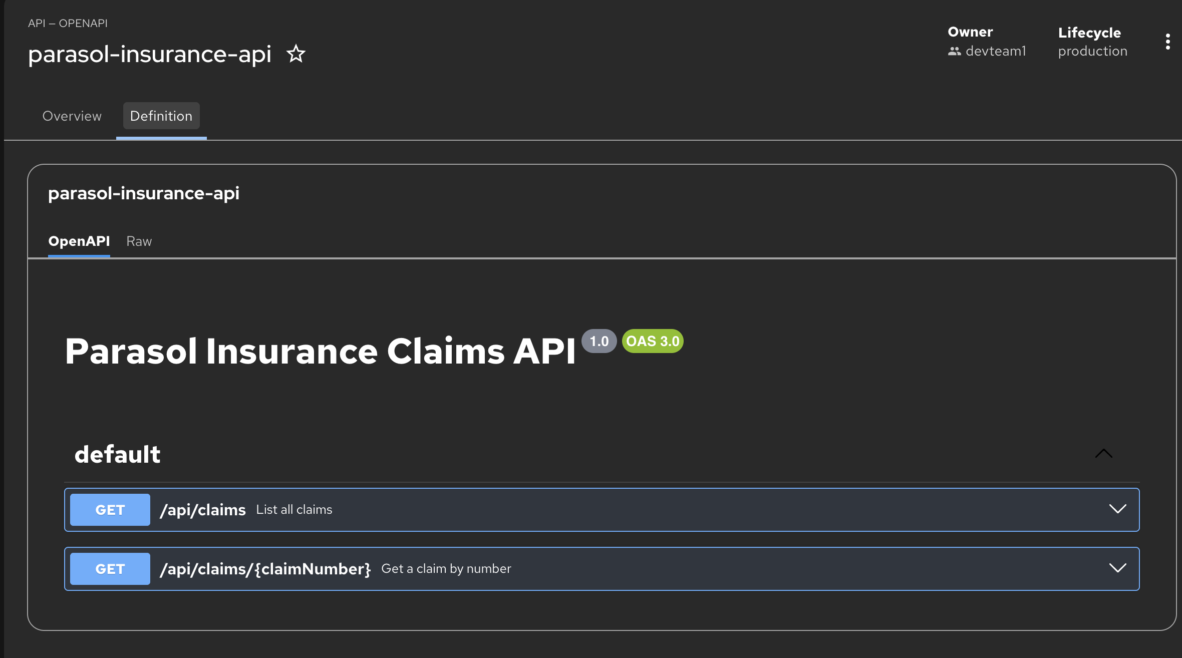Click the /api/claims/{claimNumber} path text
This screenshot has width=1182, height=658.
265,569
